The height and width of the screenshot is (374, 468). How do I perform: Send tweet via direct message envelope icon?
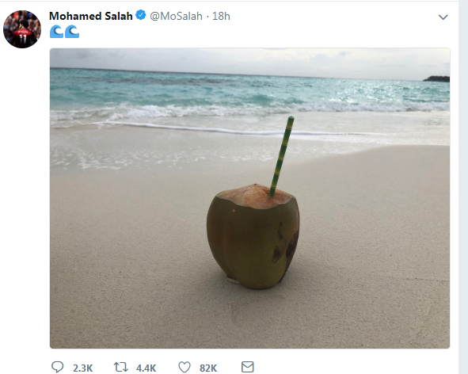247,367
